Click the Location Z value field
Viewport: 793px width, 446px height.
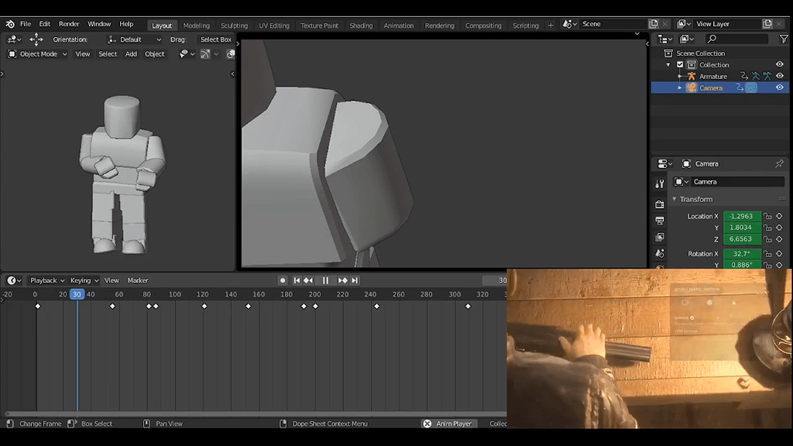click(742, 239)
